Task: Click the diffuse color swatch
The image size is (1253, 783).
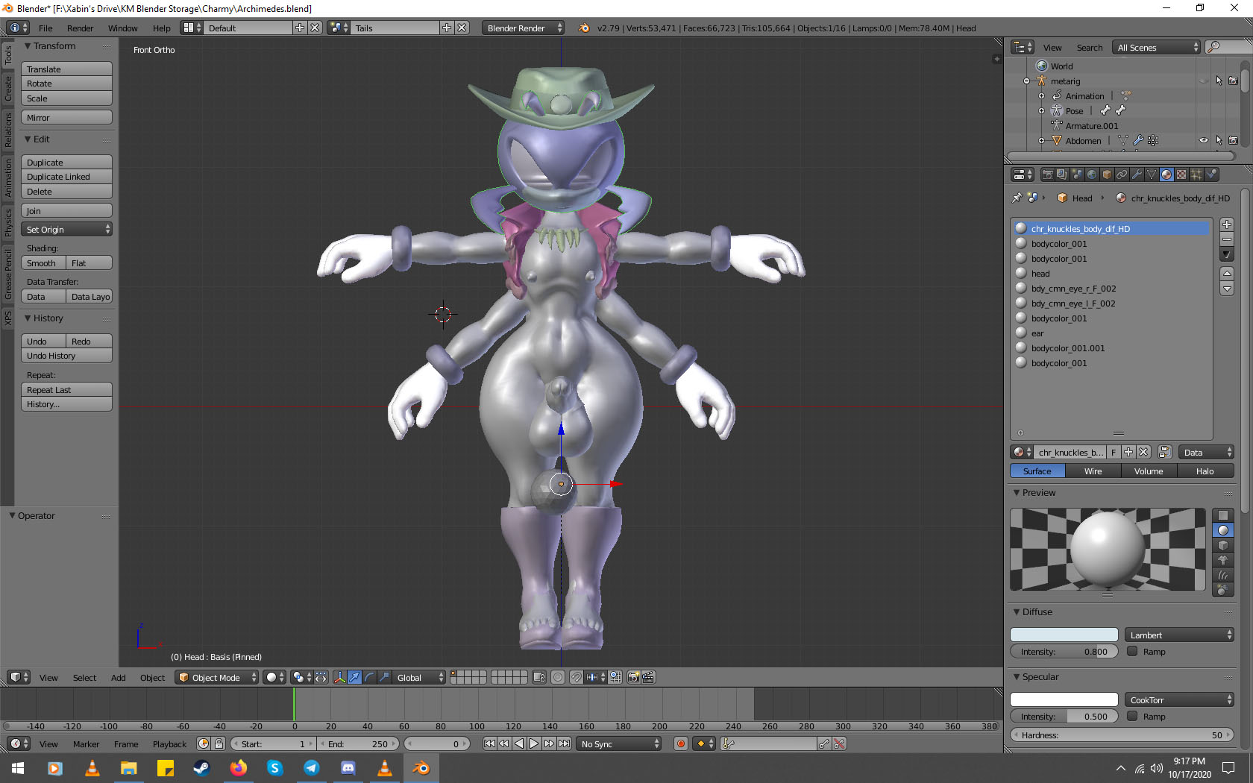Action: coord(1064,635)
